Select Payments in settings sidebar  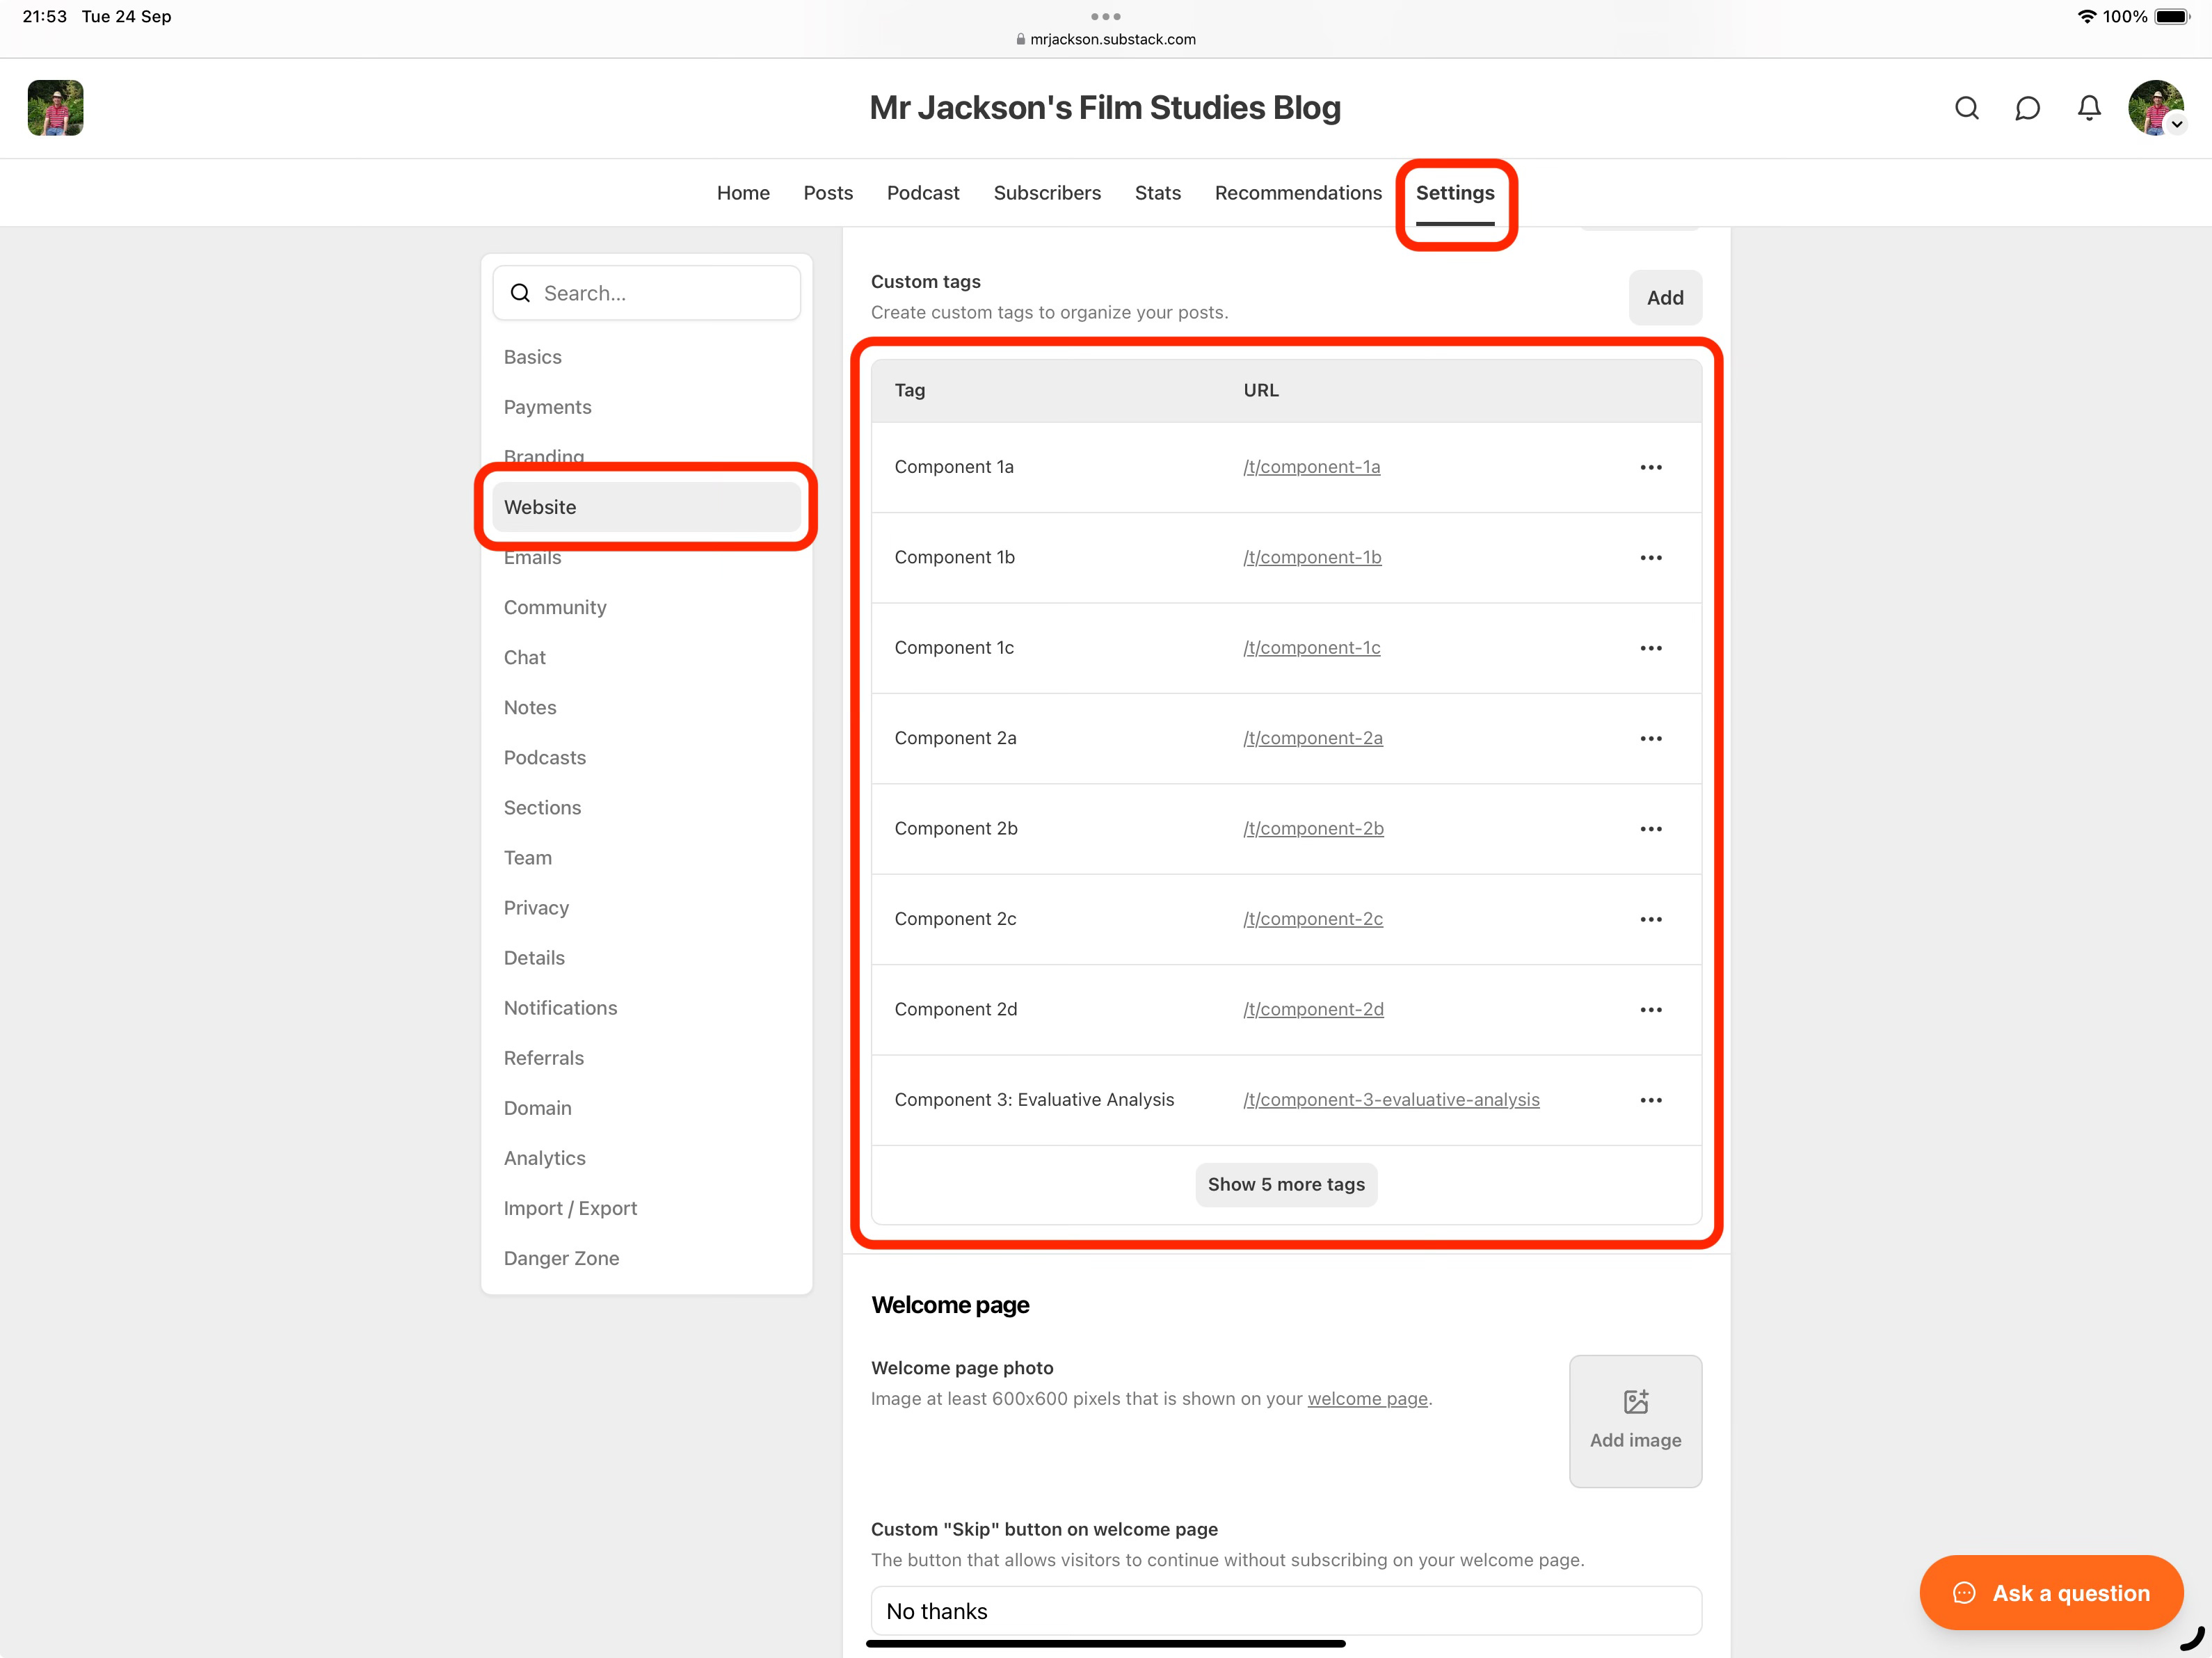(646, 407)
